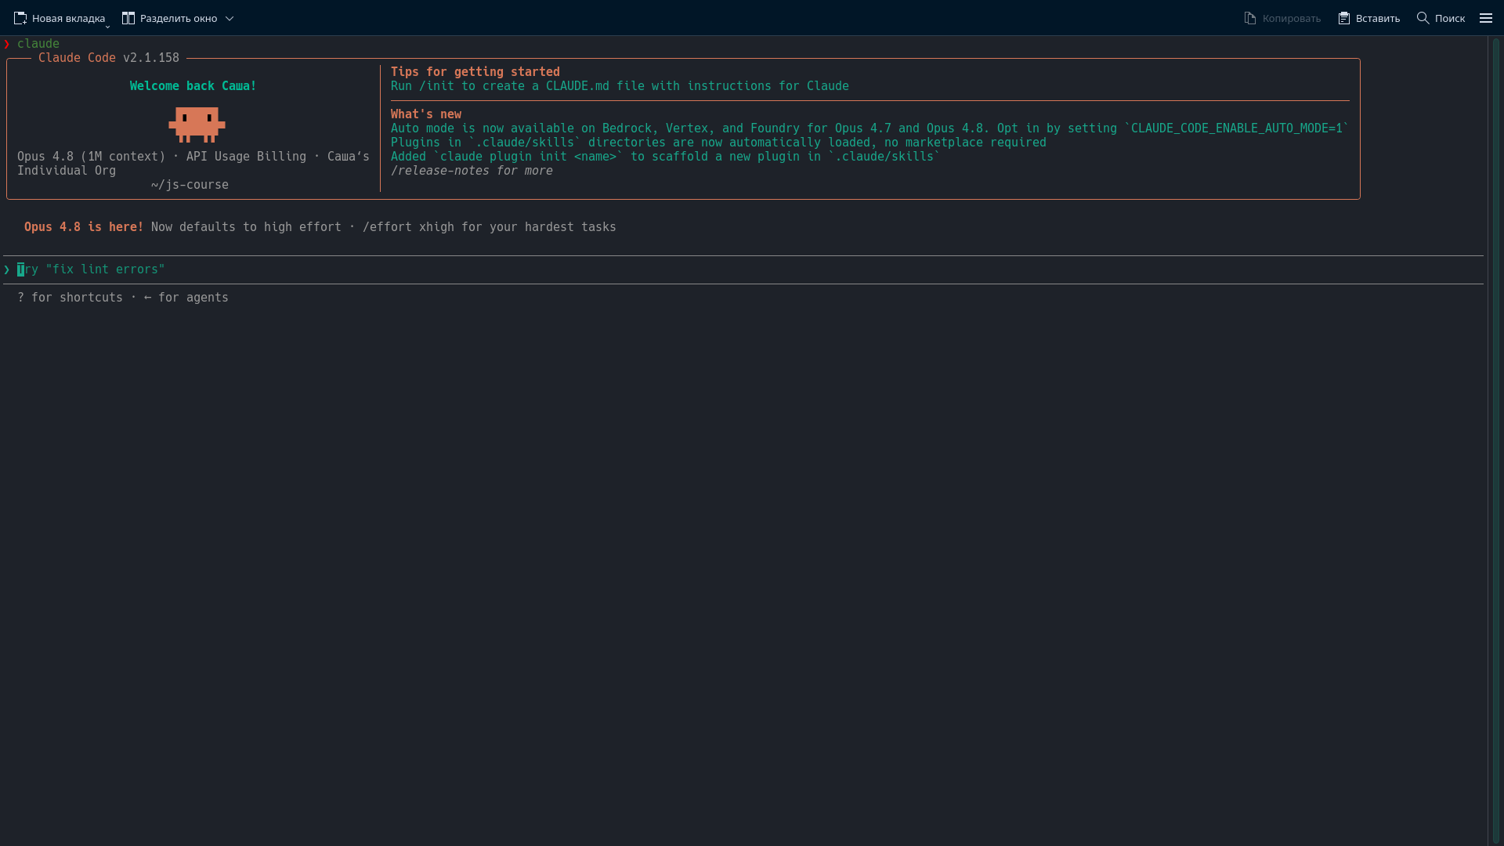Click the "~/js-course" directory path
Image resolution: width=1504 pixels, height=846 pixels.
(x=190, y=185)
